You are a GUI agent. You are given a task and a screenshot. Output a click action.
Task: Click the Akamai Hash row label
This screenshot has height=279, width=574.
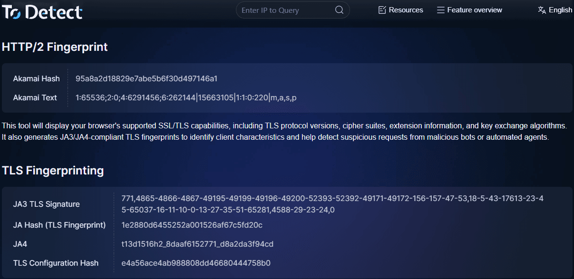point(36,78)
